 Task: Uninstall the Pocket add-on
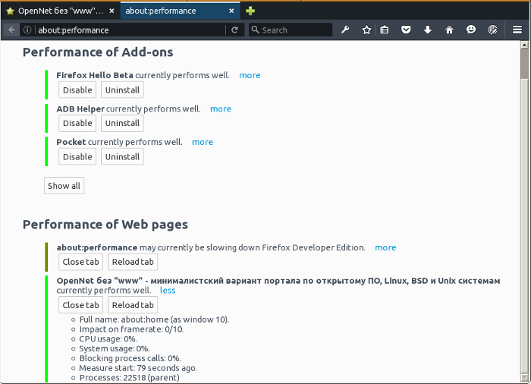click(x=122, y=156)
